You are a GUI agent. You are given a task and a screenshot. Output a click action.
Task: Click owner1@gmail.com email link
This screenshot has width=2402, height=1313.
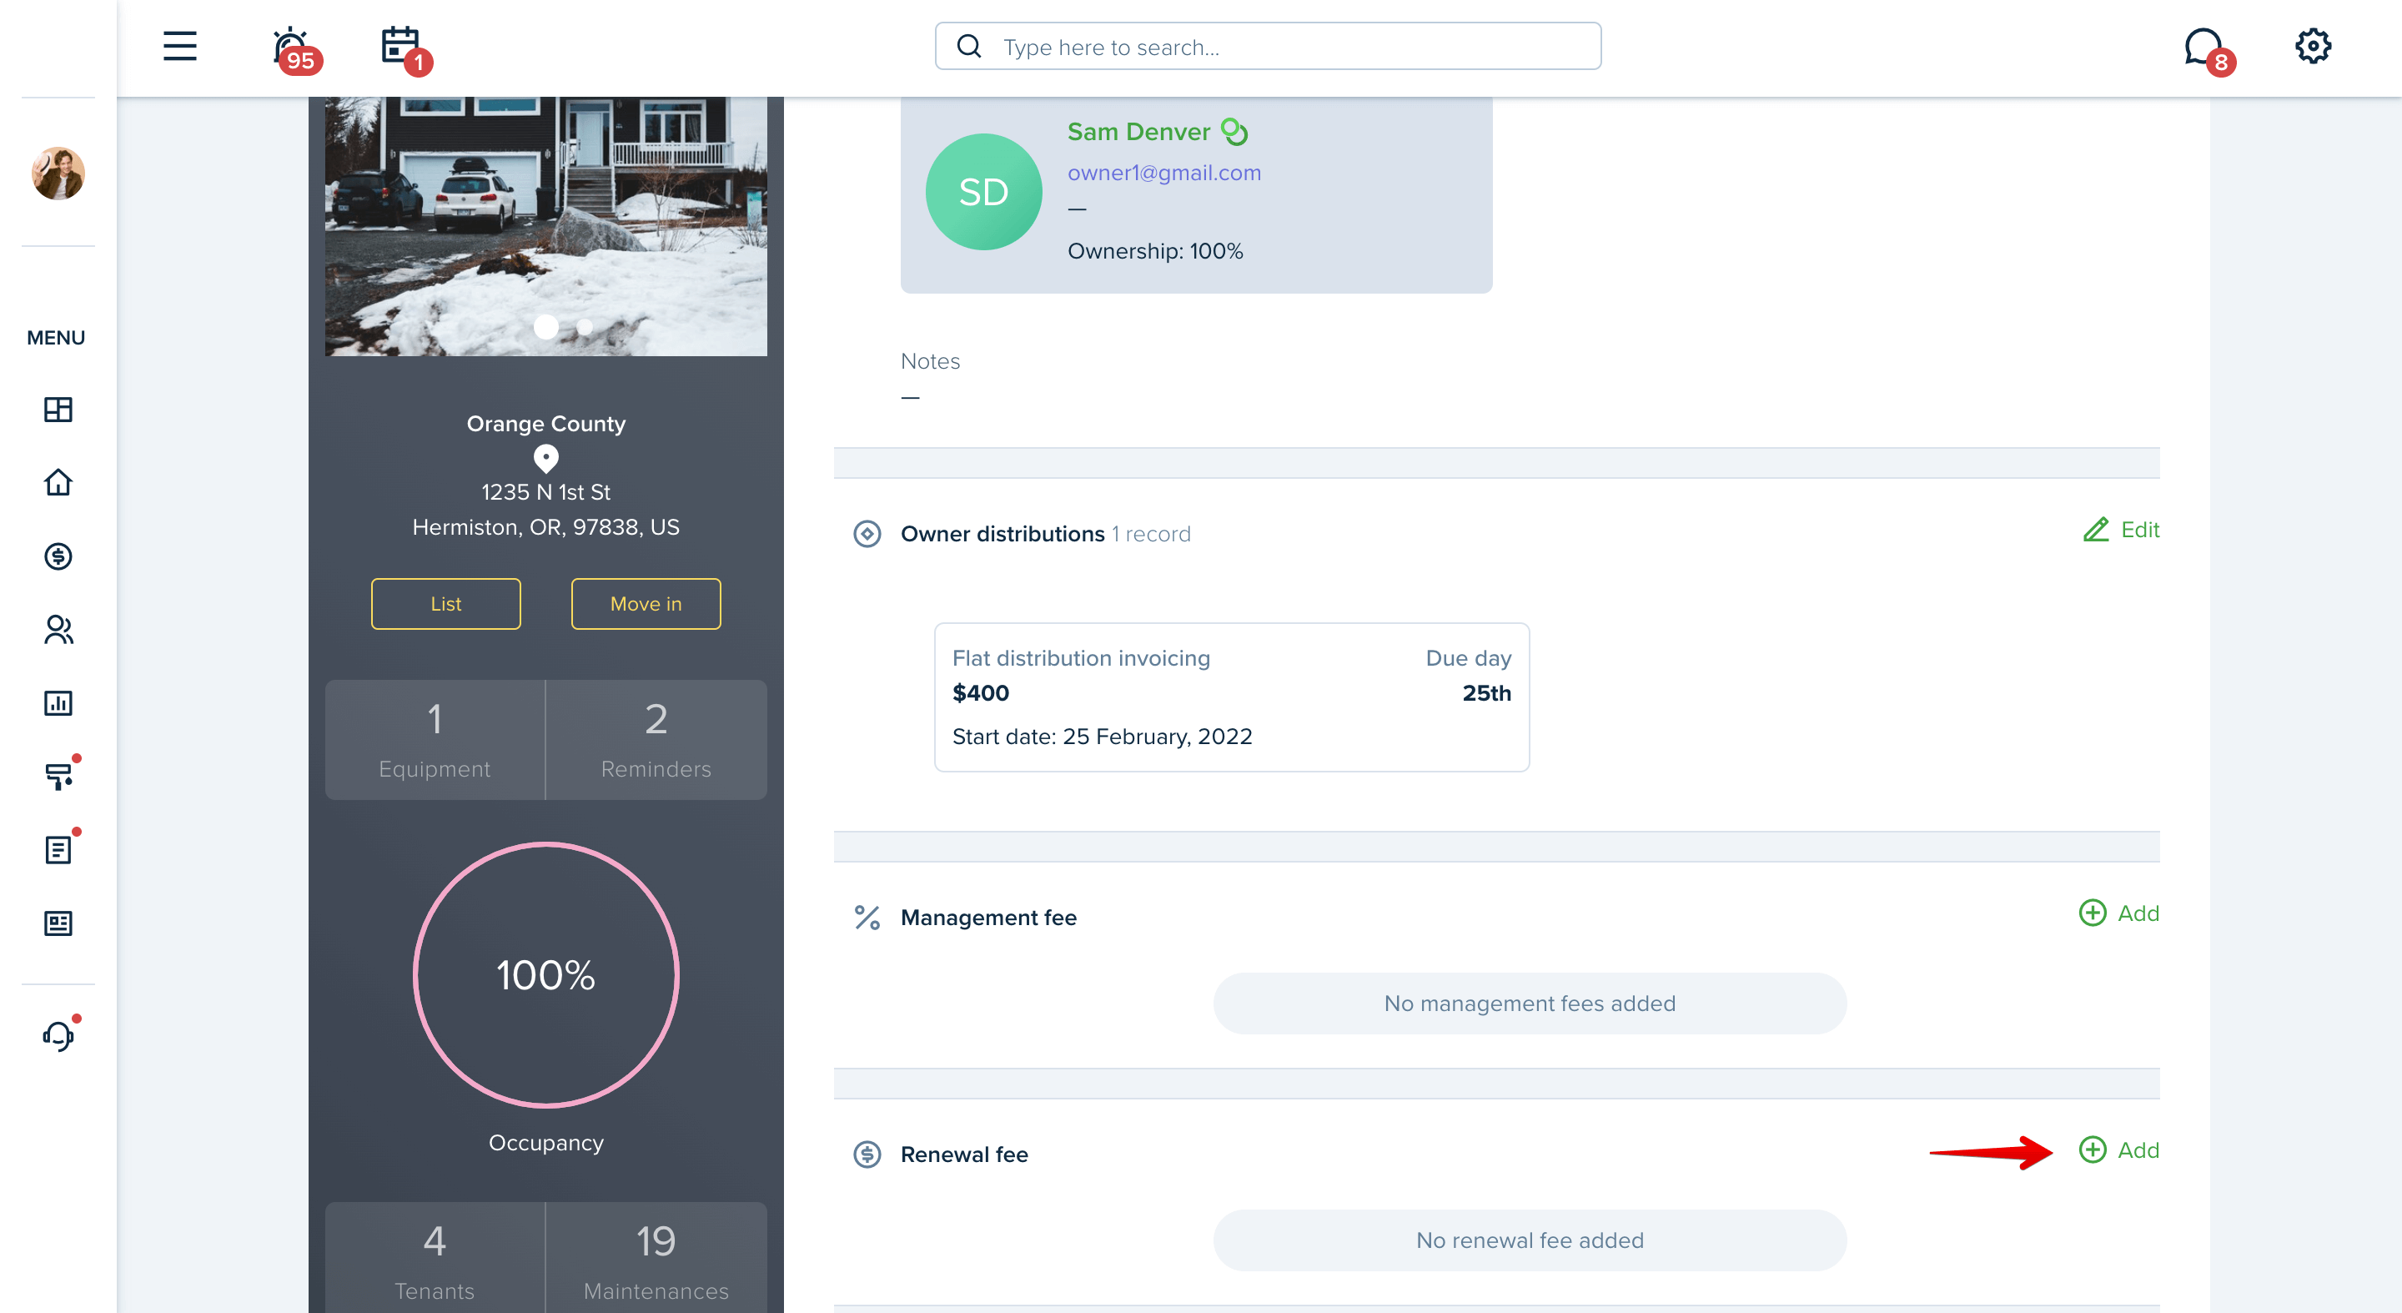1163,173
